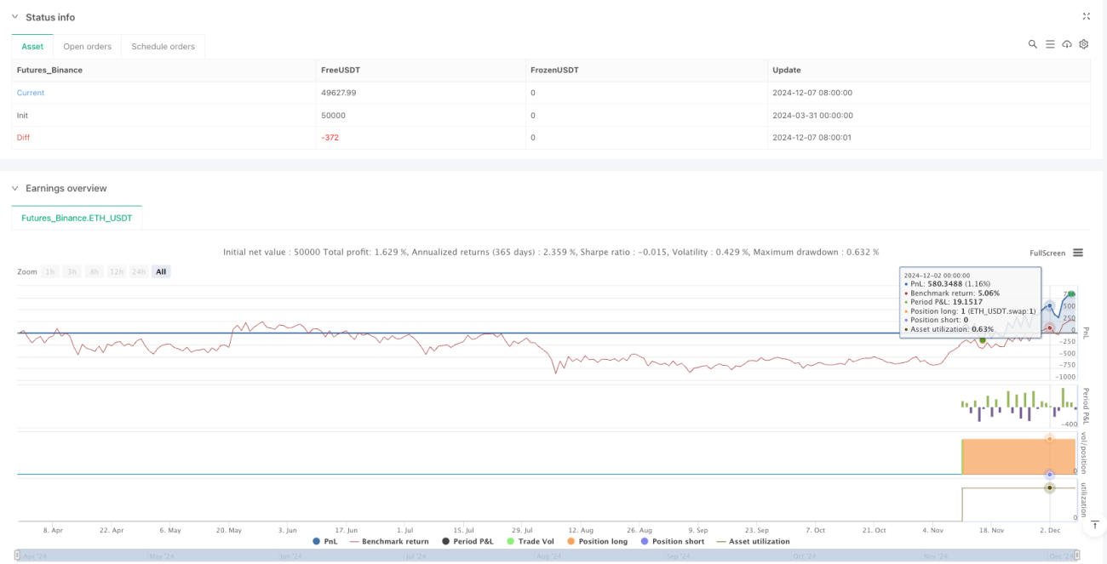Switch to the Schedule orders tab
This screenshot has height=564, width=1107.
coord(163,46)
